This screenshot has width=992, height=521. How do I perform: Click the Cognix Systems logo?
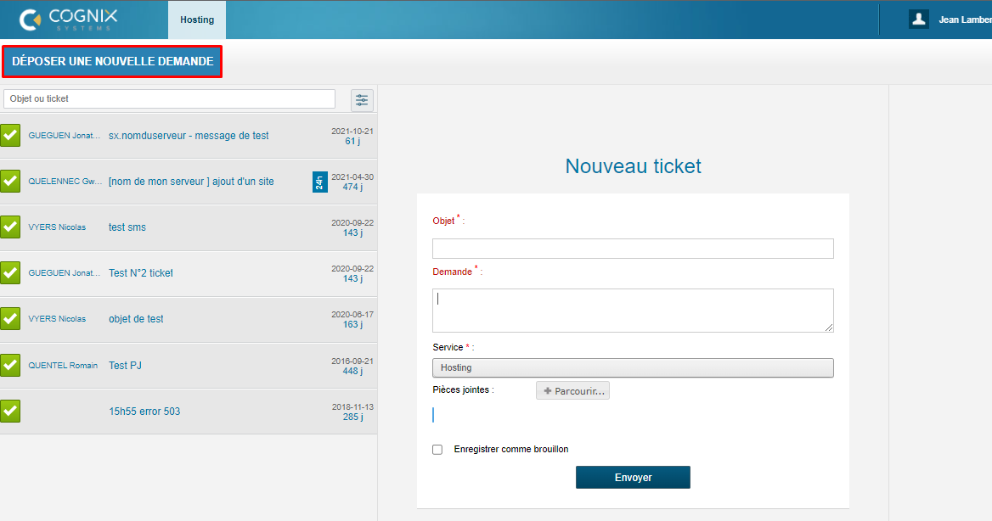click(68, 19)
